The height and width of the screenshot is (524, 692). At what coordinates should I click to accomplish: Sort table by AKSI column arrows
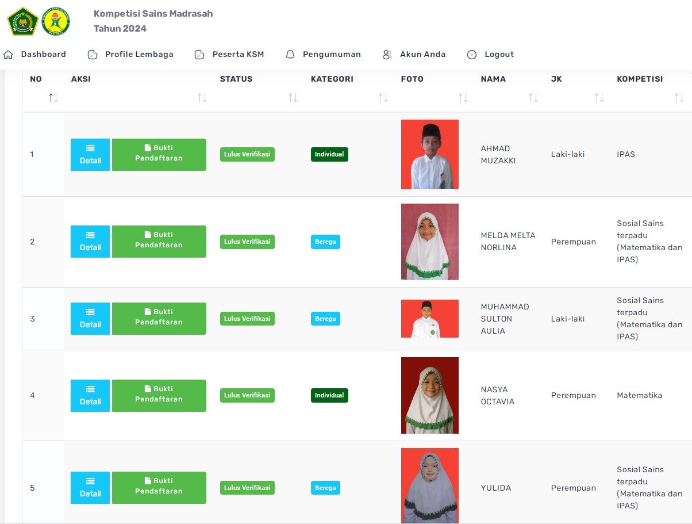(202, 98)
